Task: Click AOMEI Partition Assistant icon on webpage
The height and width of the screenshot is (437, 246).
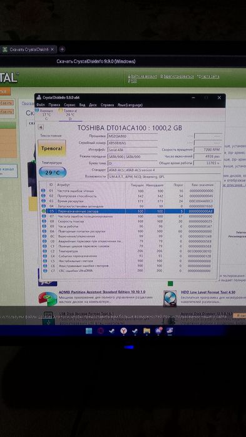Action: pos(48,298)
